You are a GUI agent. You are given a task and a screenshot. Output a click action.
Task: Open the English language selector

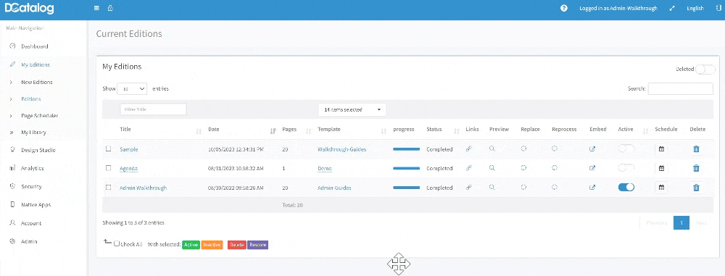695,8
